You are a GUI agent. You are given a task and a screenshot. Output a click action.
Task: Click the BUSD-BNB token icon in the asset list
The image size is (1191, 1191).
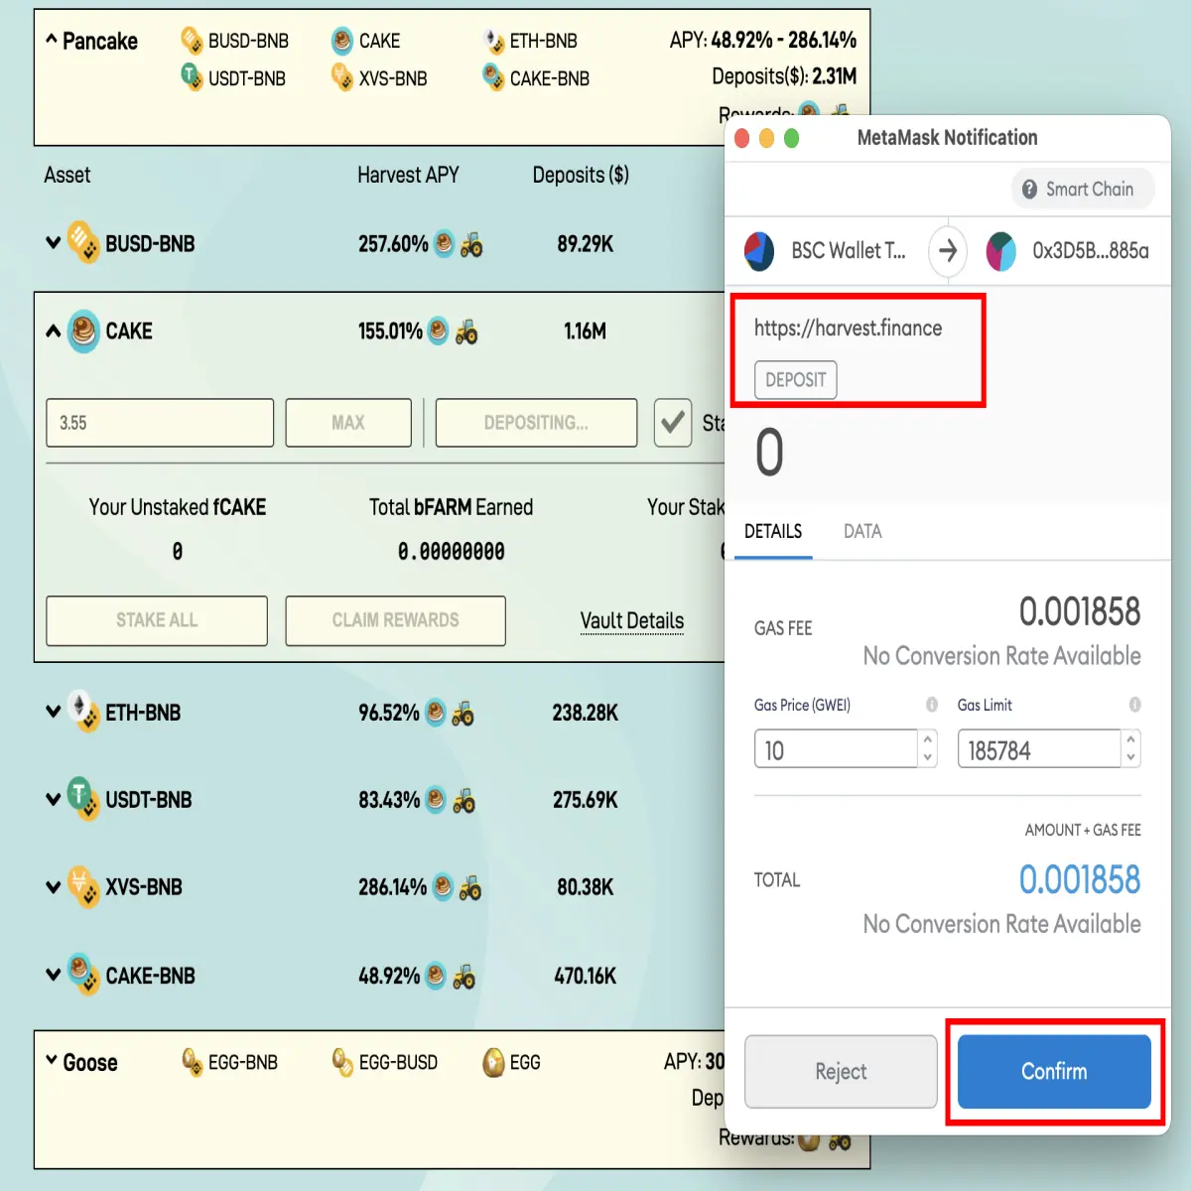tap(83, 242)
